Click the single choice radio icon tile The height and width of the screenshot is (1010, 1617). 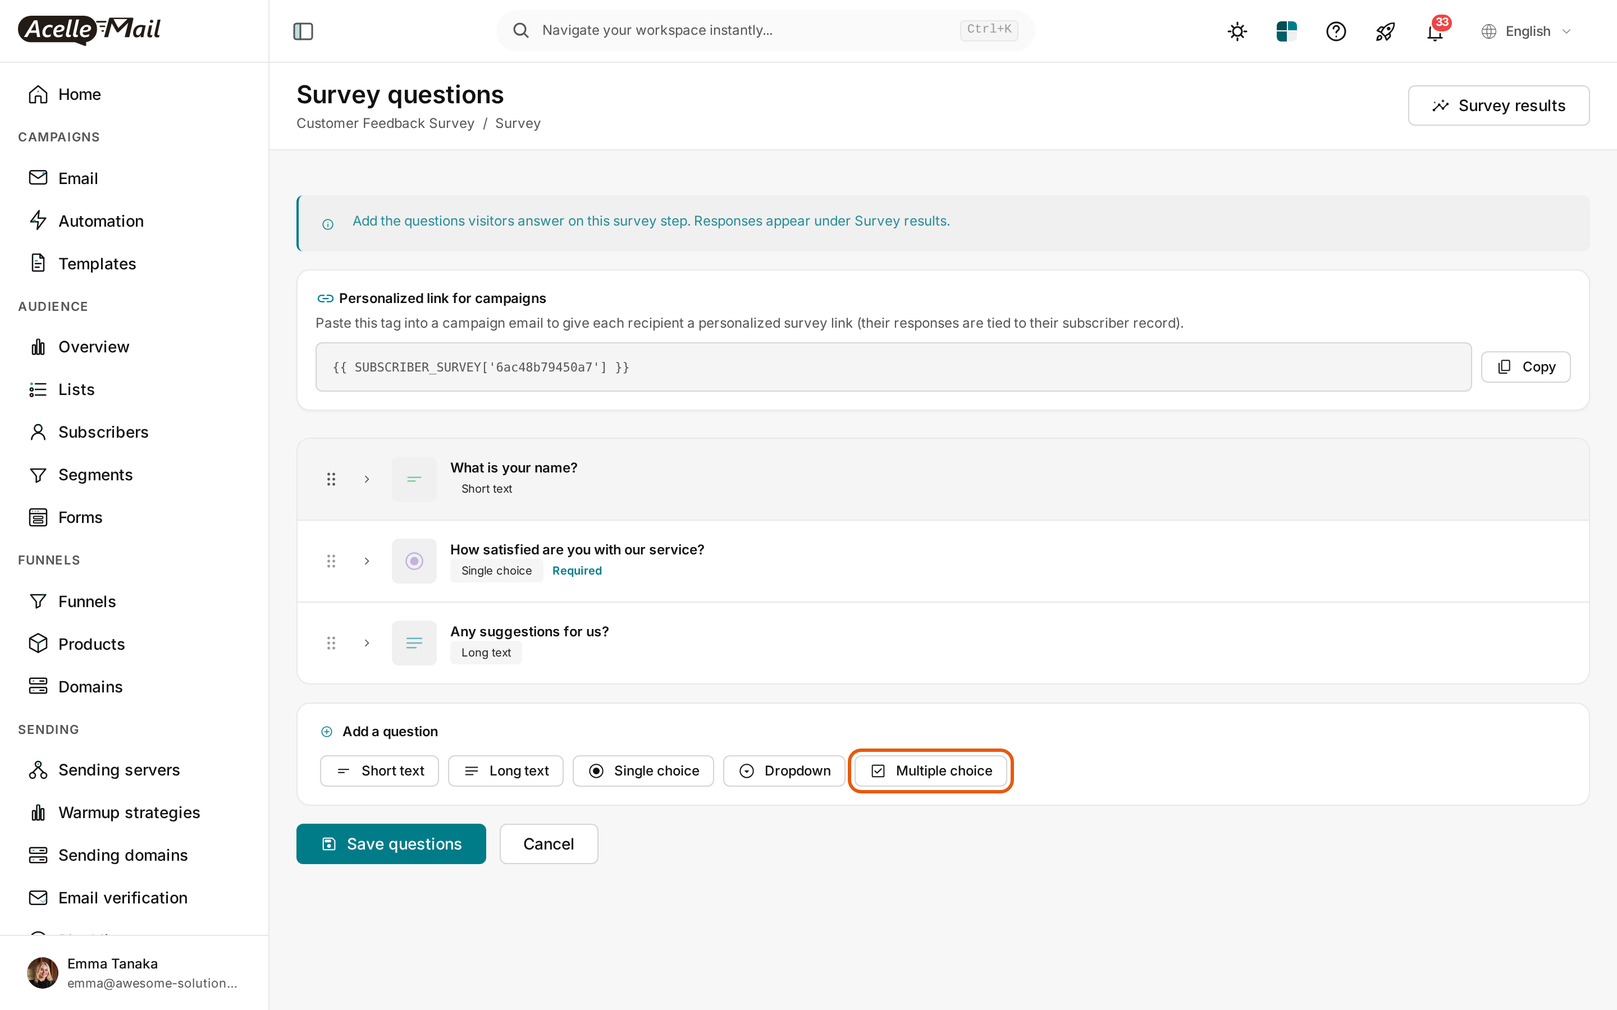pyautogui.click(x=414, y=561)
